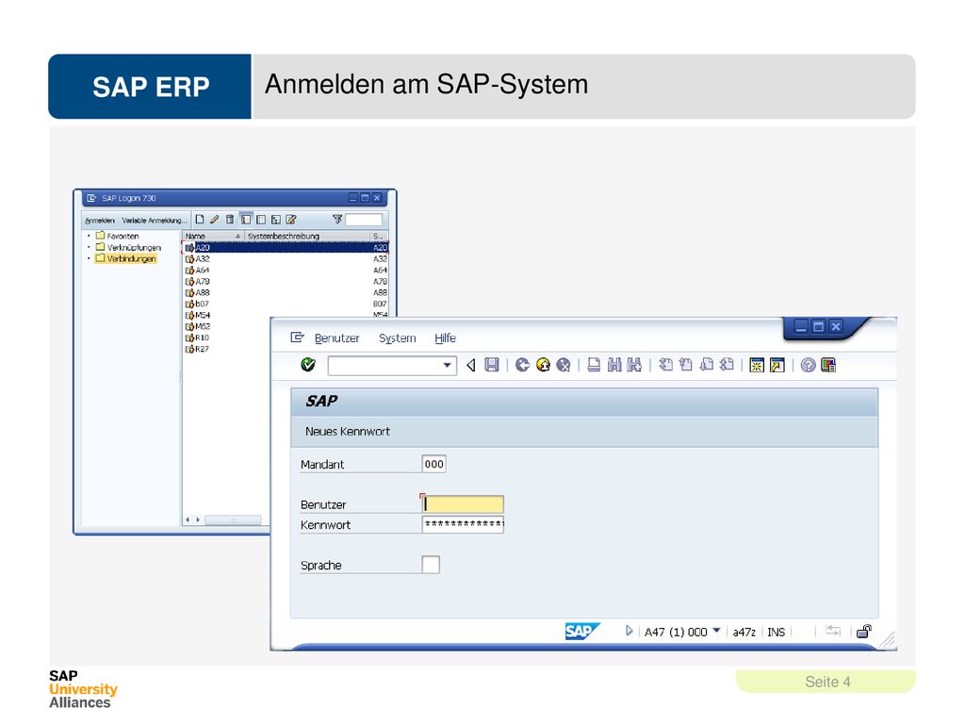Click the Neues Kennwort button
This screenshot has height=724, width=965.
pyautogui.click(x=348, y=432)
